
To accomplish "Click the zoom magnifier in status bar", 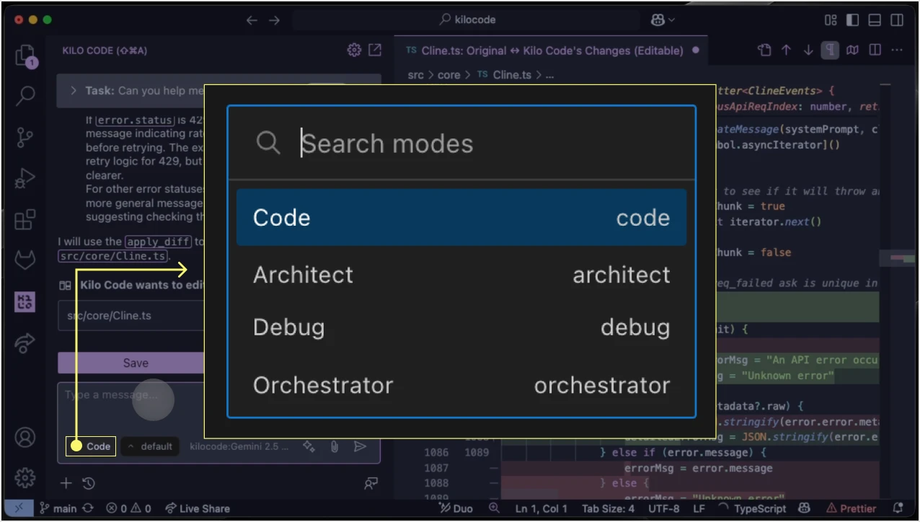I will click(x=494, y=508).
